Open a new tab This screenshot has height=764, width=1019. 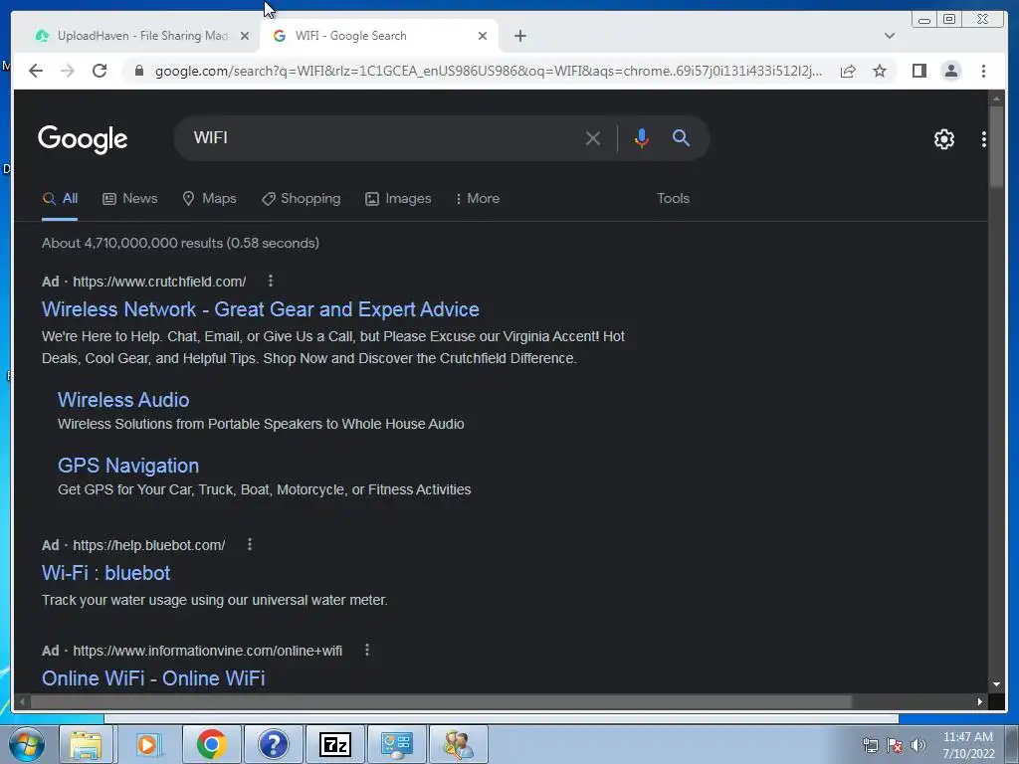tap(519, 36)
